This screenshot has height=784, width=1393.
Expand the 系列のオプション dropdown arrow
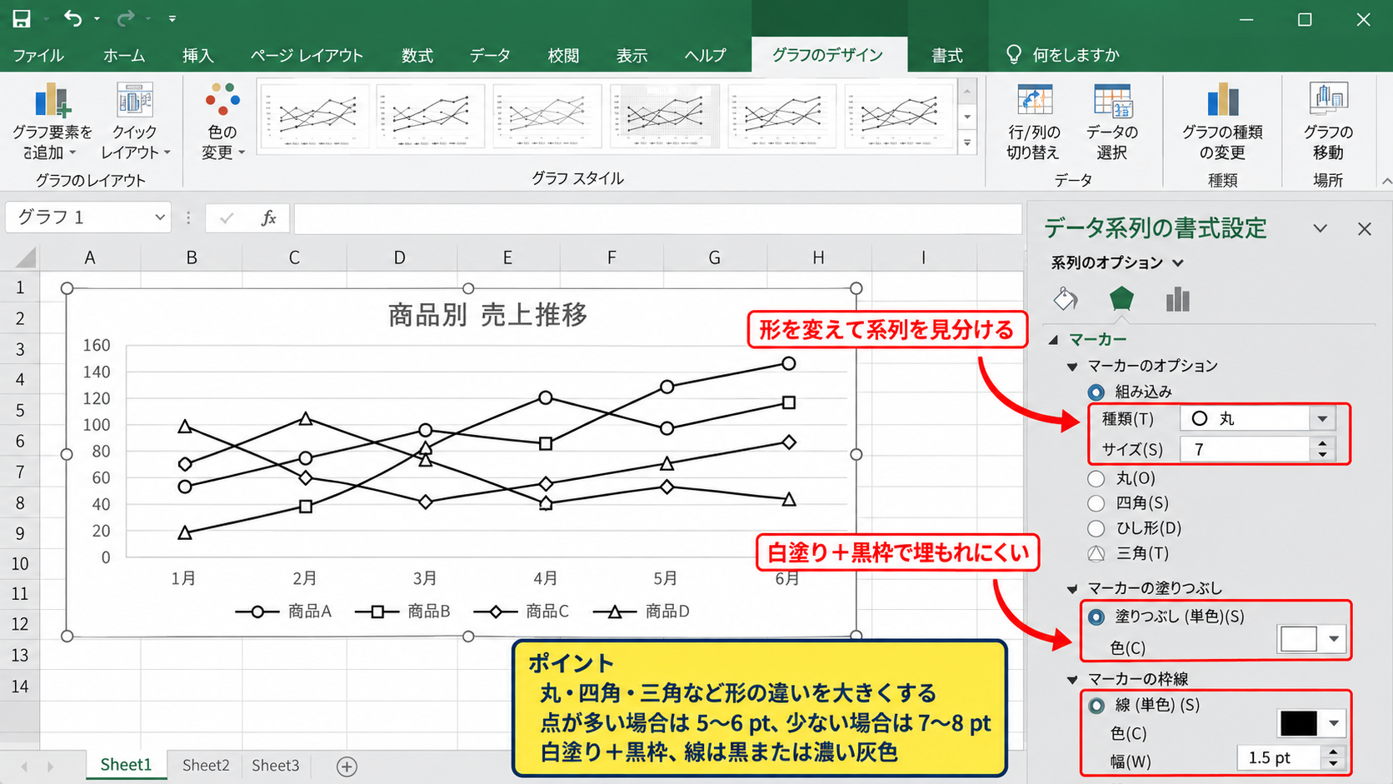coord(1178,263)
